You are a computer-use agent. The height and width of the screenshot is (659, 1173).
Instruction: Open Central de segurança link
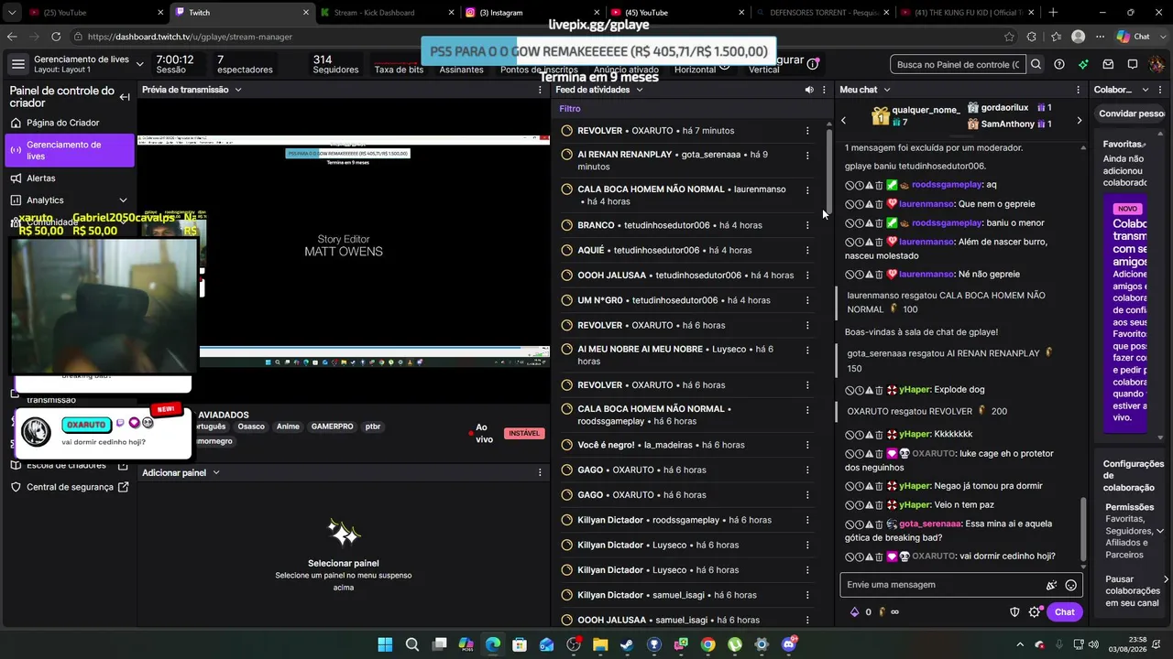(70, 487)
